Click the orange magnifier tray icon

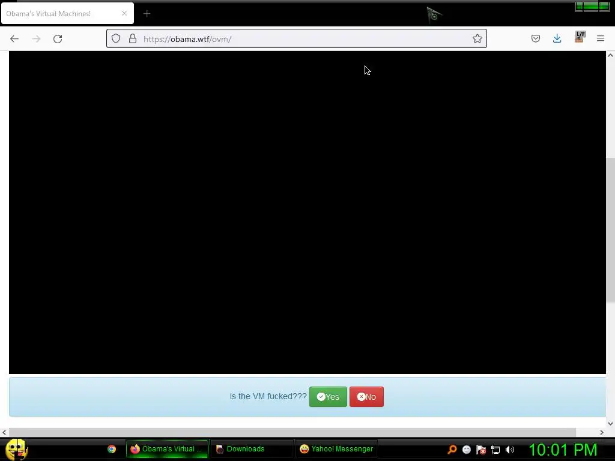coord(452,449)
